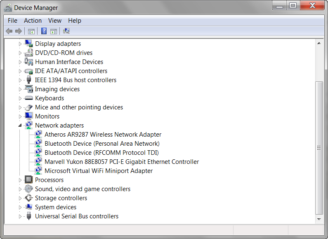Open the File menu
This screenshot has height=239, width=328.
click(x=12, y=21)
